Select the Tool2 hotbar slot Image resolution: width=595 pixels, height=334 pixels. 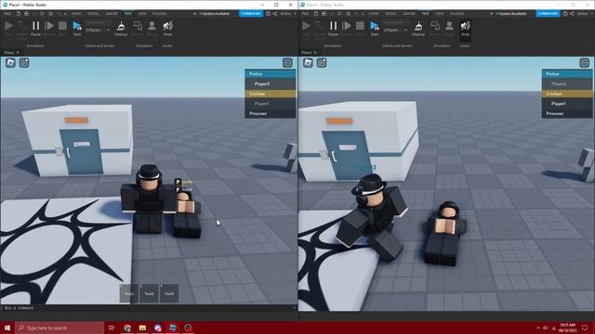(149, 293)
